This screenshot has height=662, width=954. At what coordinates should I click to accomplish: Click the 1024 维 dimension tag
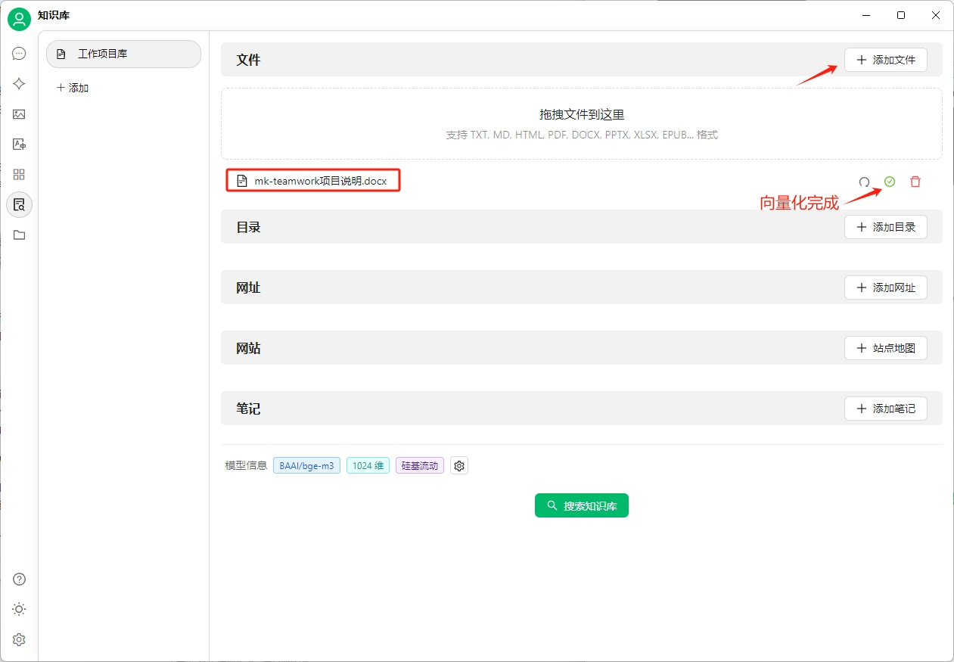coord(368,466)
